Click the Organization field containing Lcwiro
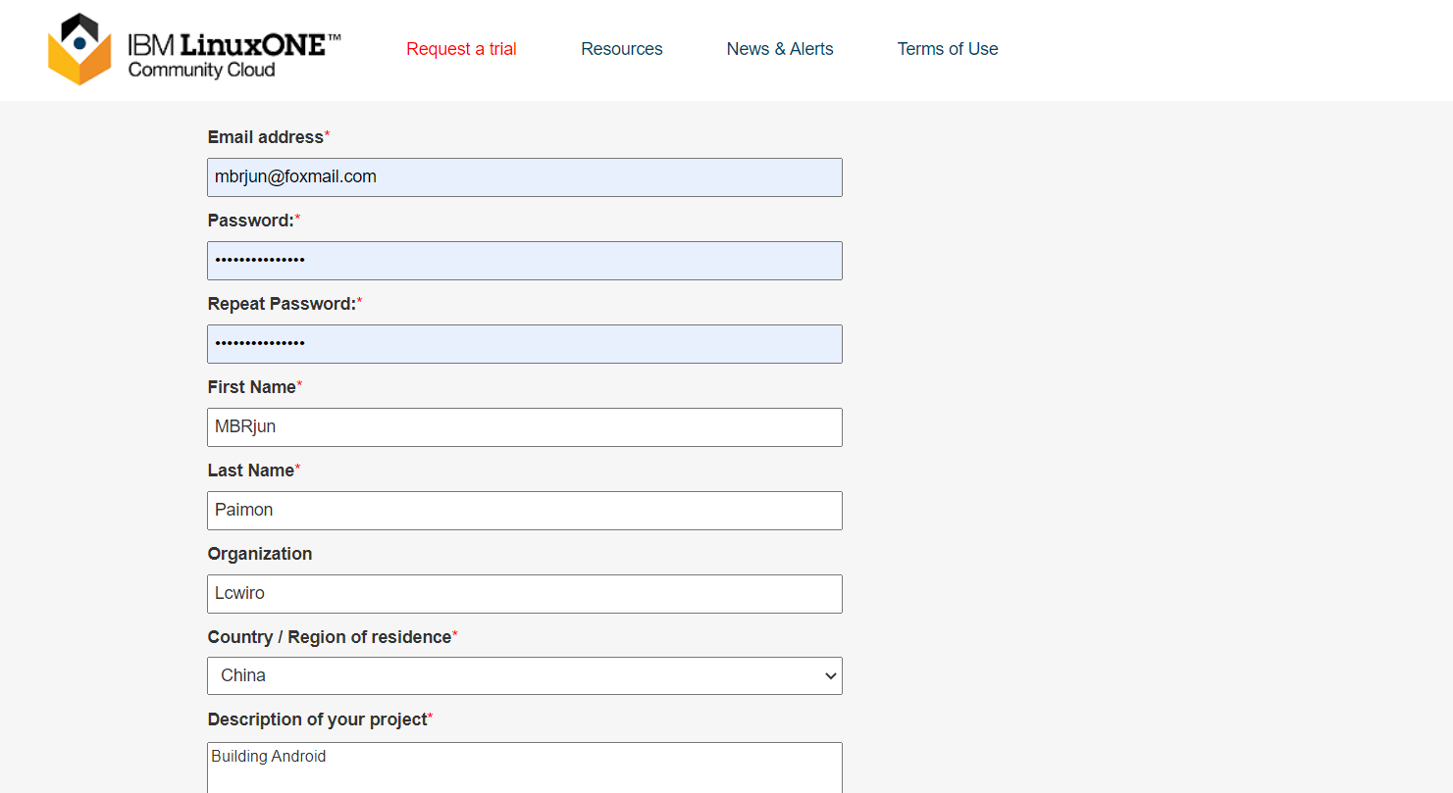The width and height of the screenshot is (1453, 793). (524, 594)
